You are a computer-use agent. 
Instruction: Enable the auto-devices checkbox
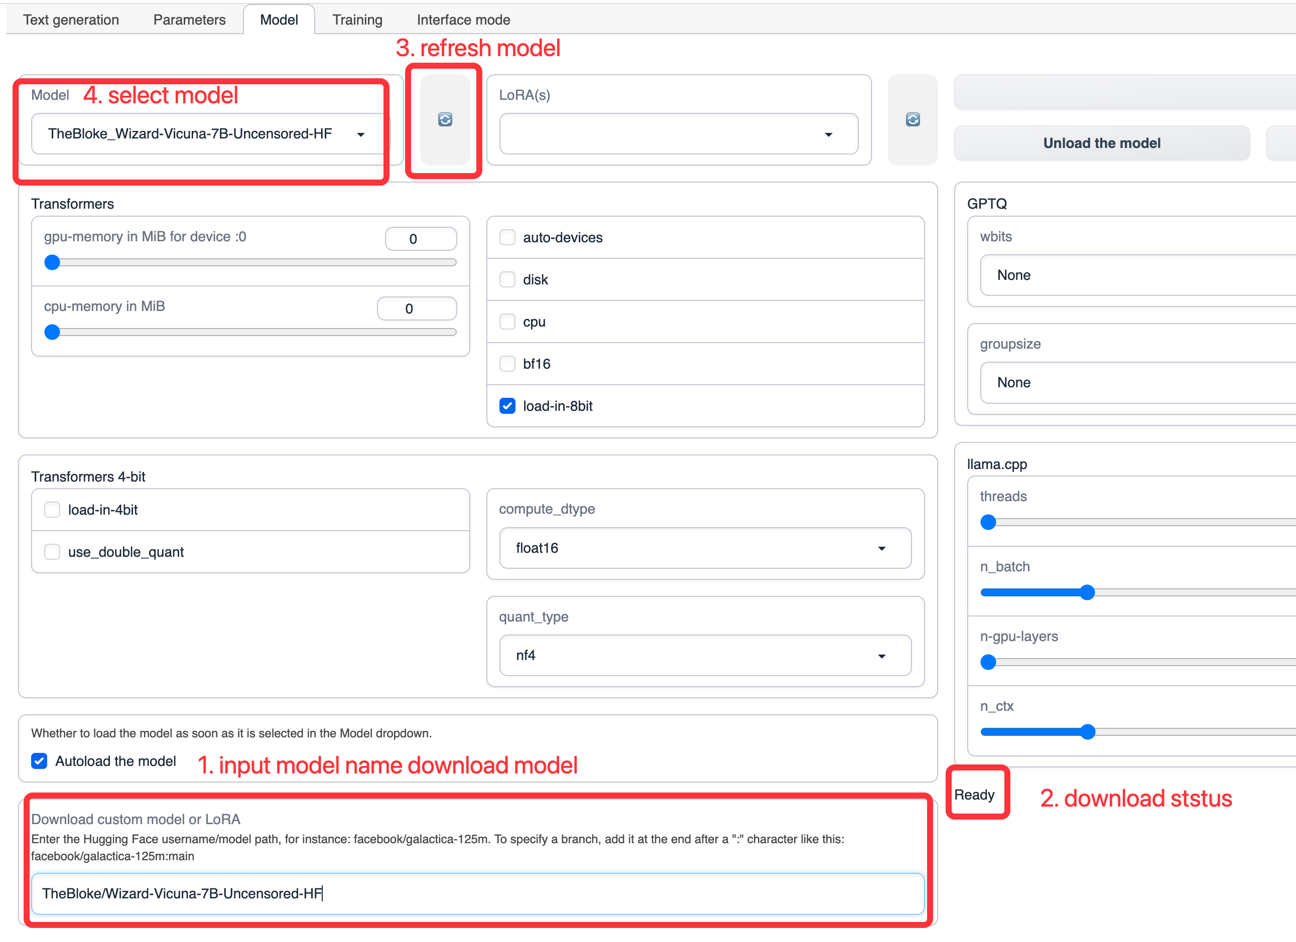[507, 237]
